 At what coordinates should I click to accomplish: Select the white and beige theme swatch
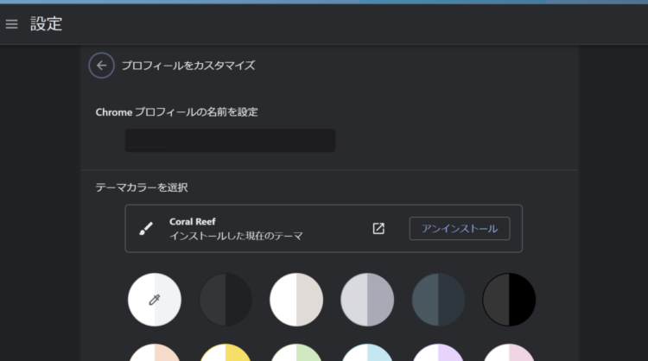click(296, 300)
